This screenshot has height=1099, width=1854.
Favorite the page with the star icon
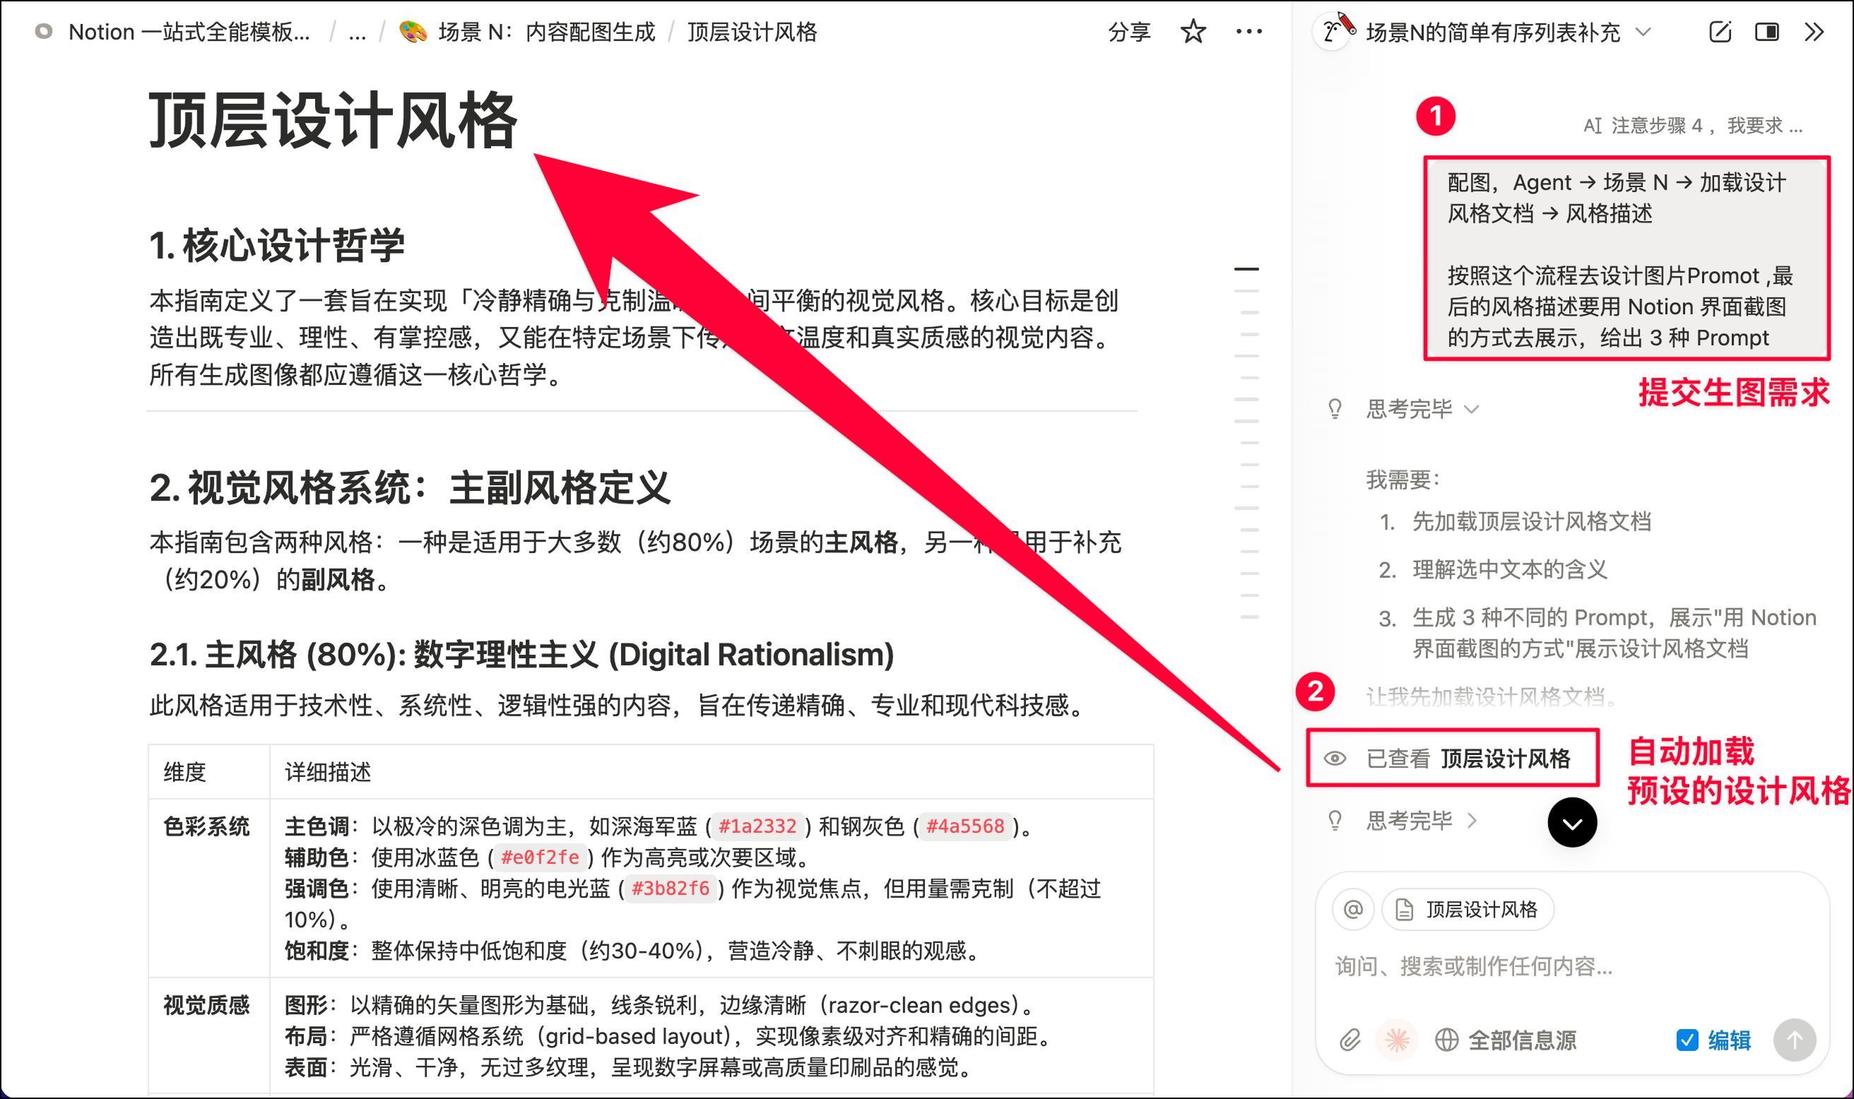tap(1193, 32)
